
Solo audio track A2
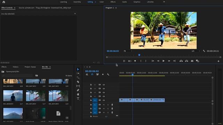[108, 109]
